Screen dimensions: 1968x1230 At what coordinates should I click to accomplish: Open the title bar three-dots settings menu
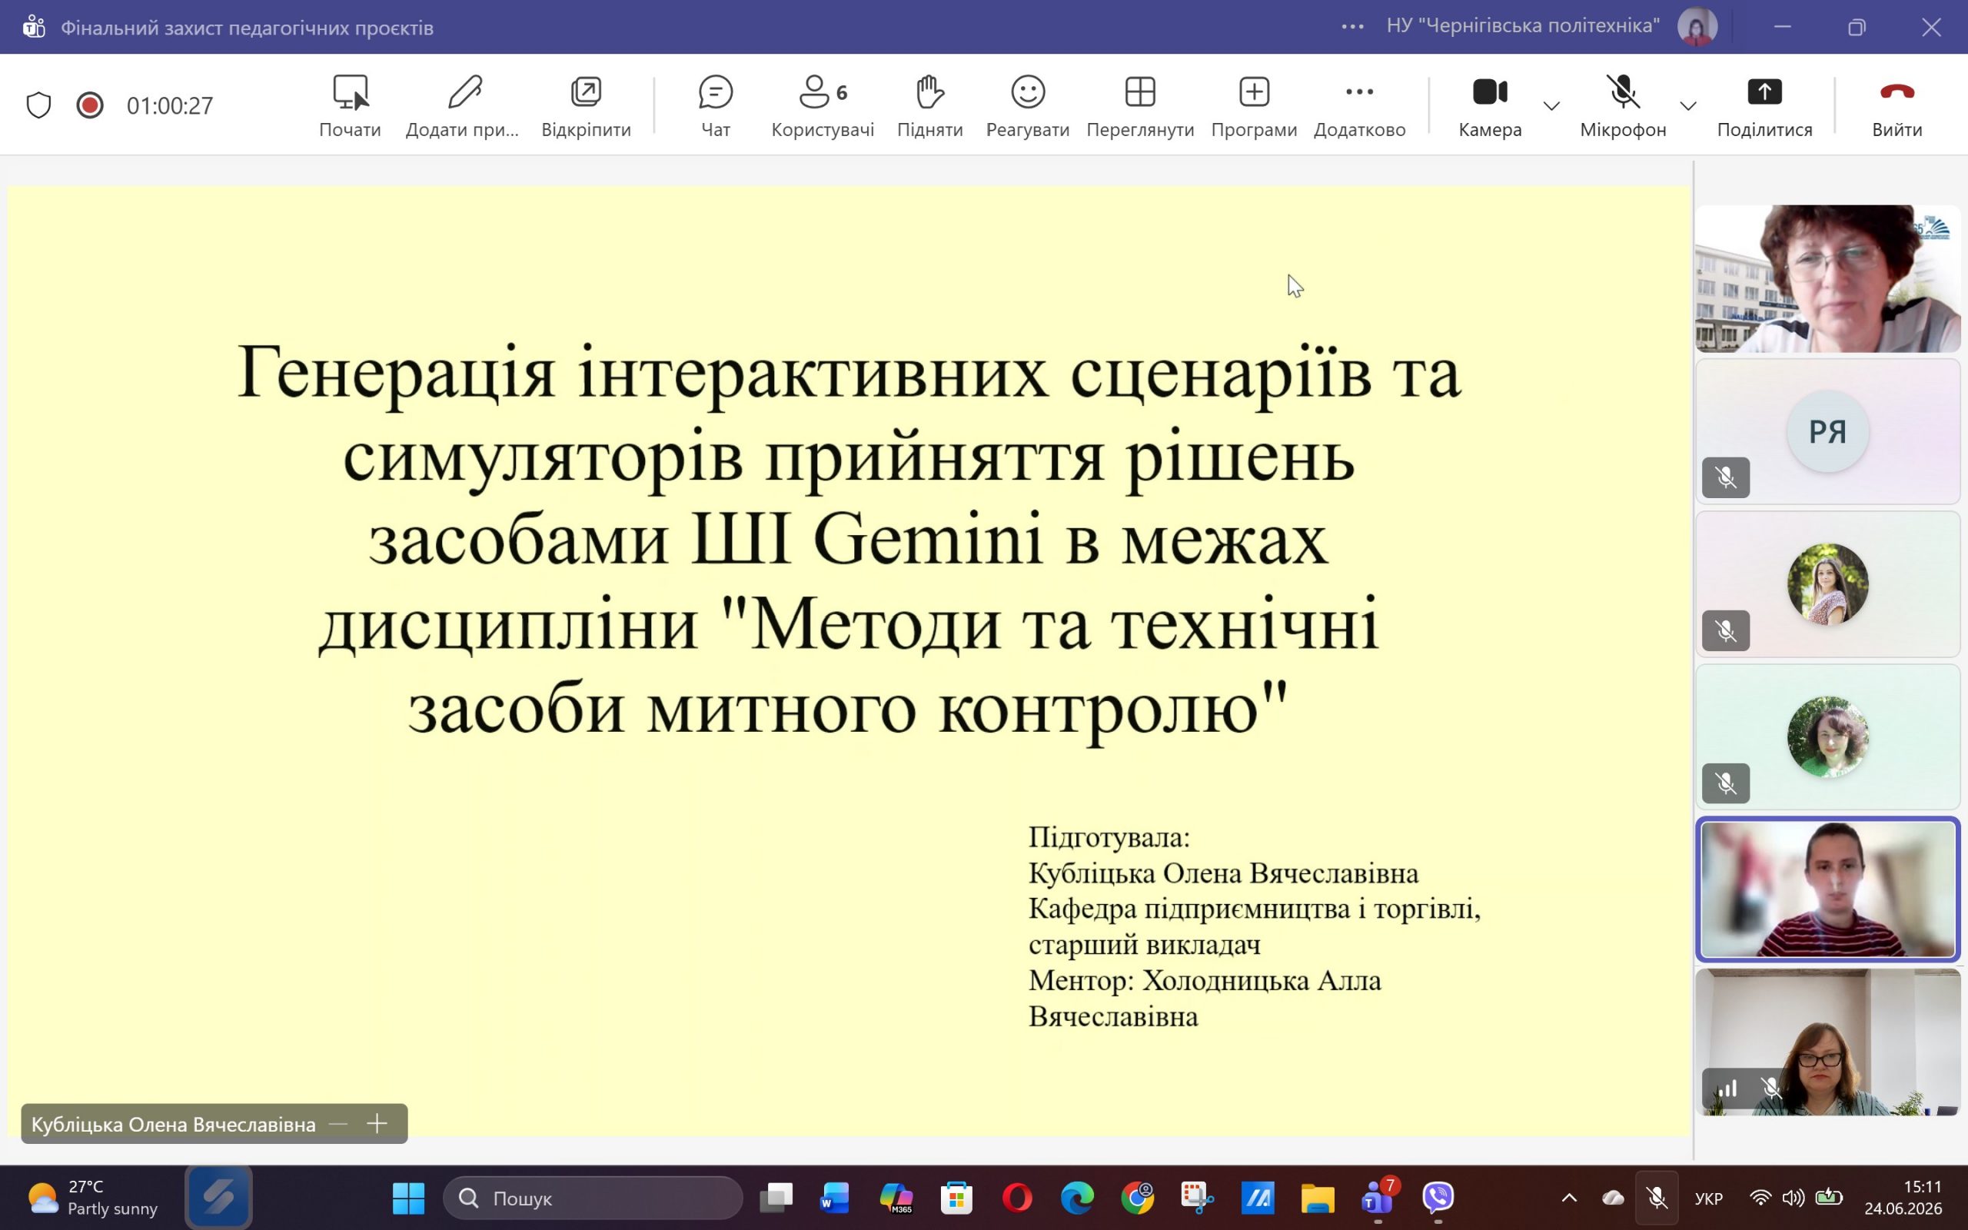(x=1352, y=27)
